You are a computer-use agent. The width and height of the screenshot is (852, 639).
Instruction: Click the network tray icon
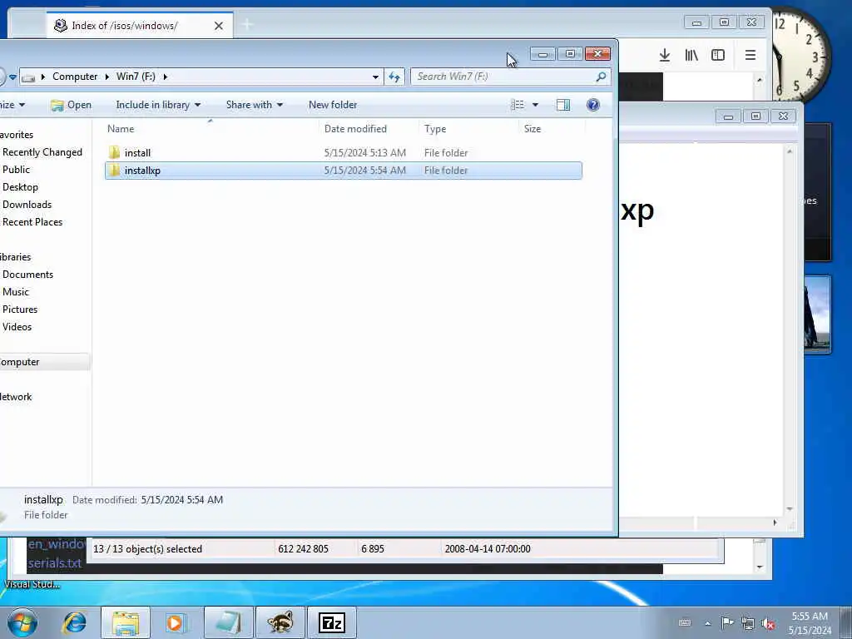(x=748, y=623)
